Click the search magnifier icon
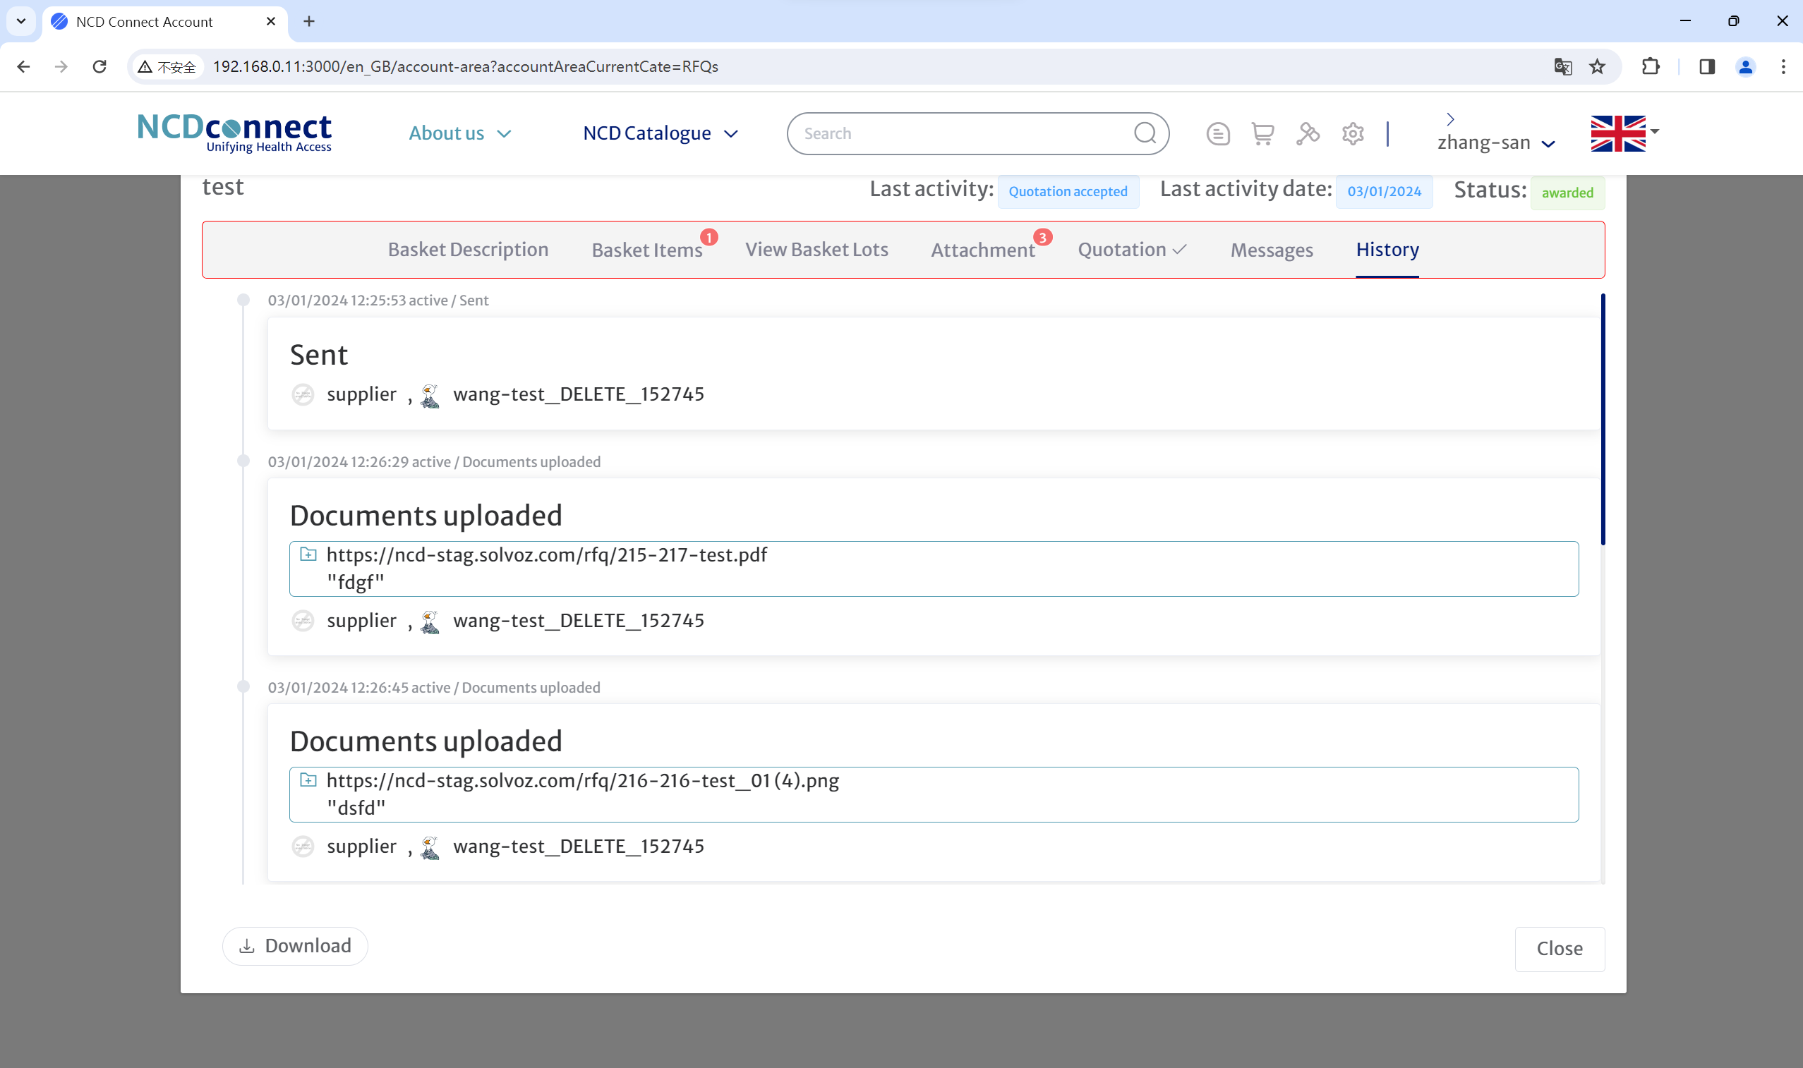 click(1145, 133)
